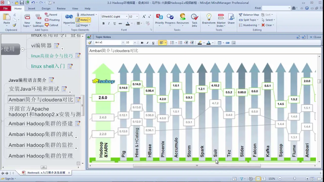324x182 pixels.
Task: Open the File menu
Action: pyautogui.click(x=6, y=8)
